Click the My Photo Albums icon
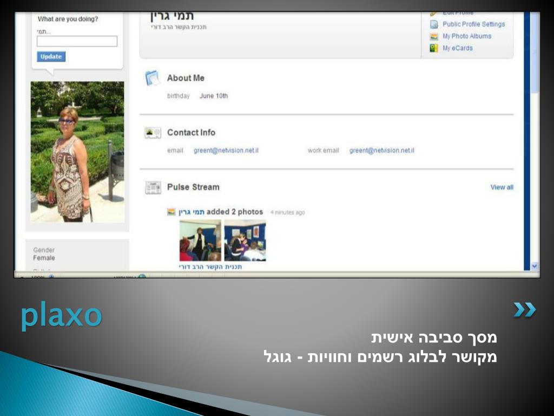 pos(433,36)
